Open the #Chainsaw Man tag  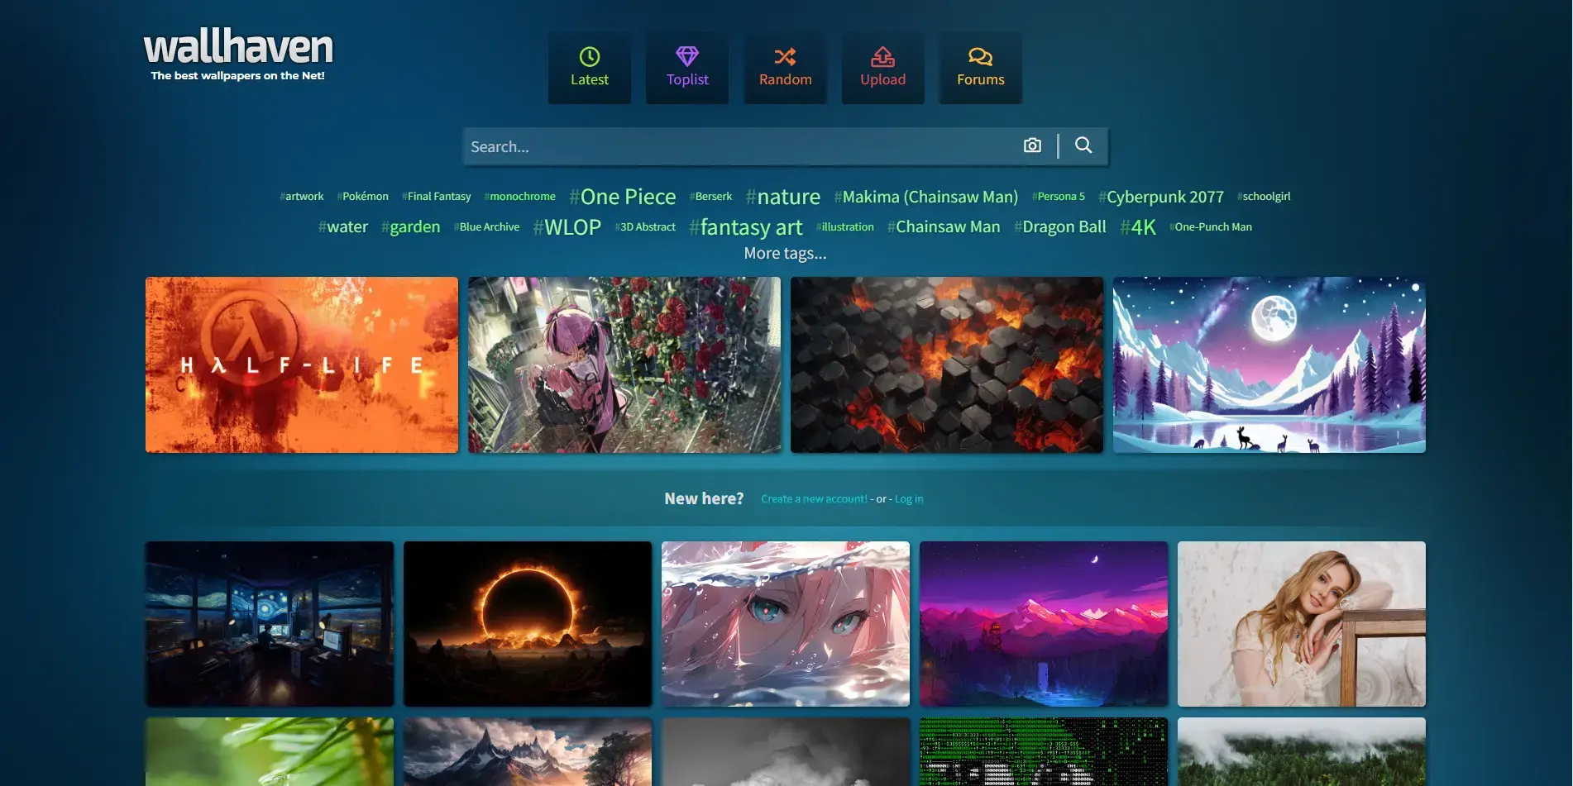[944, 226]
